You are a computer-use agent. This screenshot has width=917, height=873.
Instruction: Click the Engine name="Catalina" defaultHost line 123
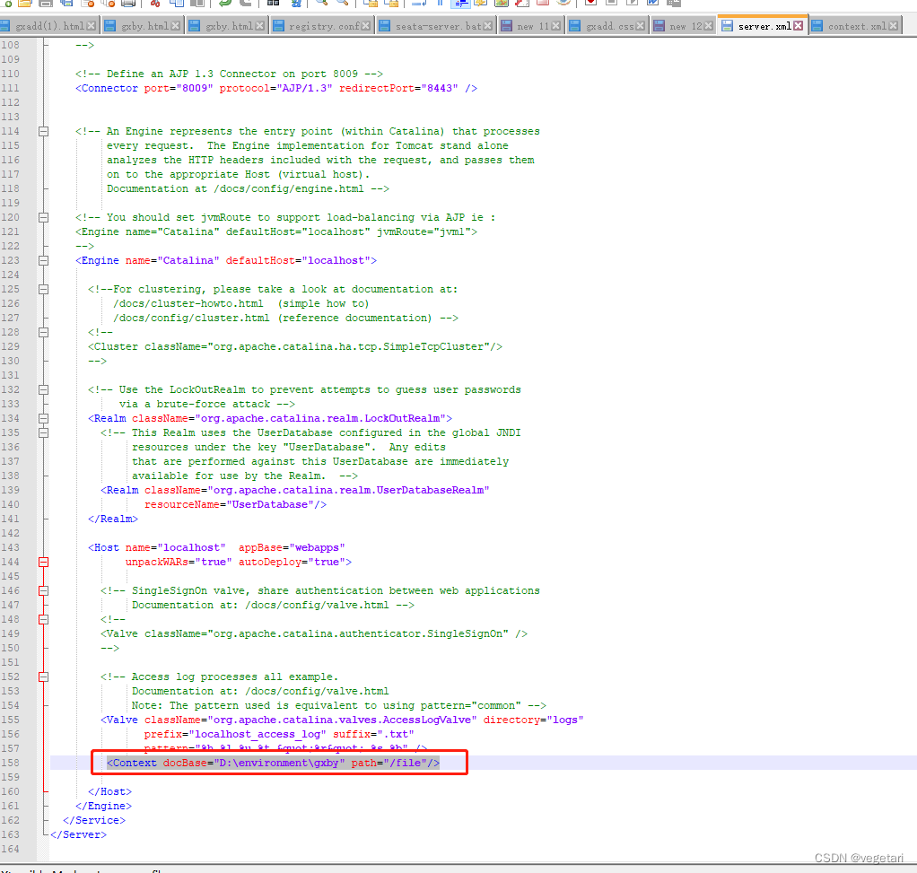226,261
